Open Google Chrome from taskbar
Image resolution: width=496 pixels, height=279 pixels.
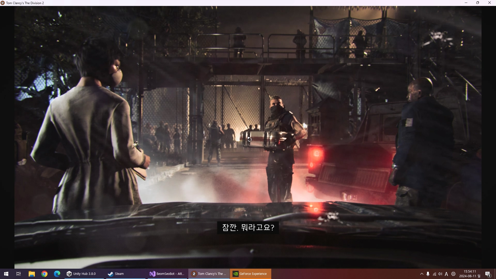pyautogui.click(x=44, y=274)
